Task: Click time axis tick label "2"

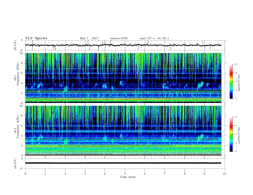Action: pyautogui.click(x=65, y=174)
